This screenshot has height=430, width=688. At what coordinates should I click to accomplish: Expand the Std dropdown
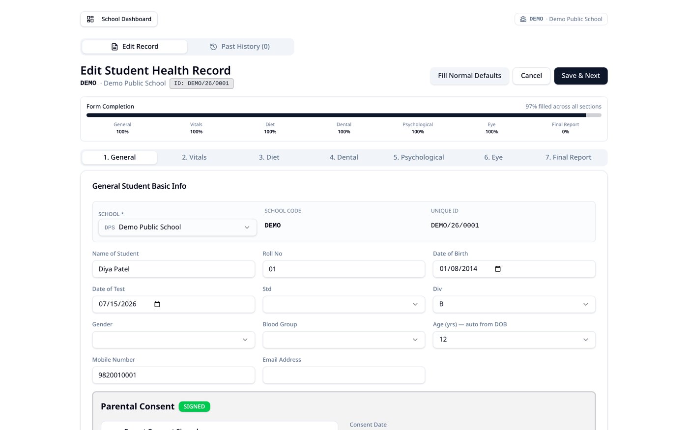tap(344, 304)
